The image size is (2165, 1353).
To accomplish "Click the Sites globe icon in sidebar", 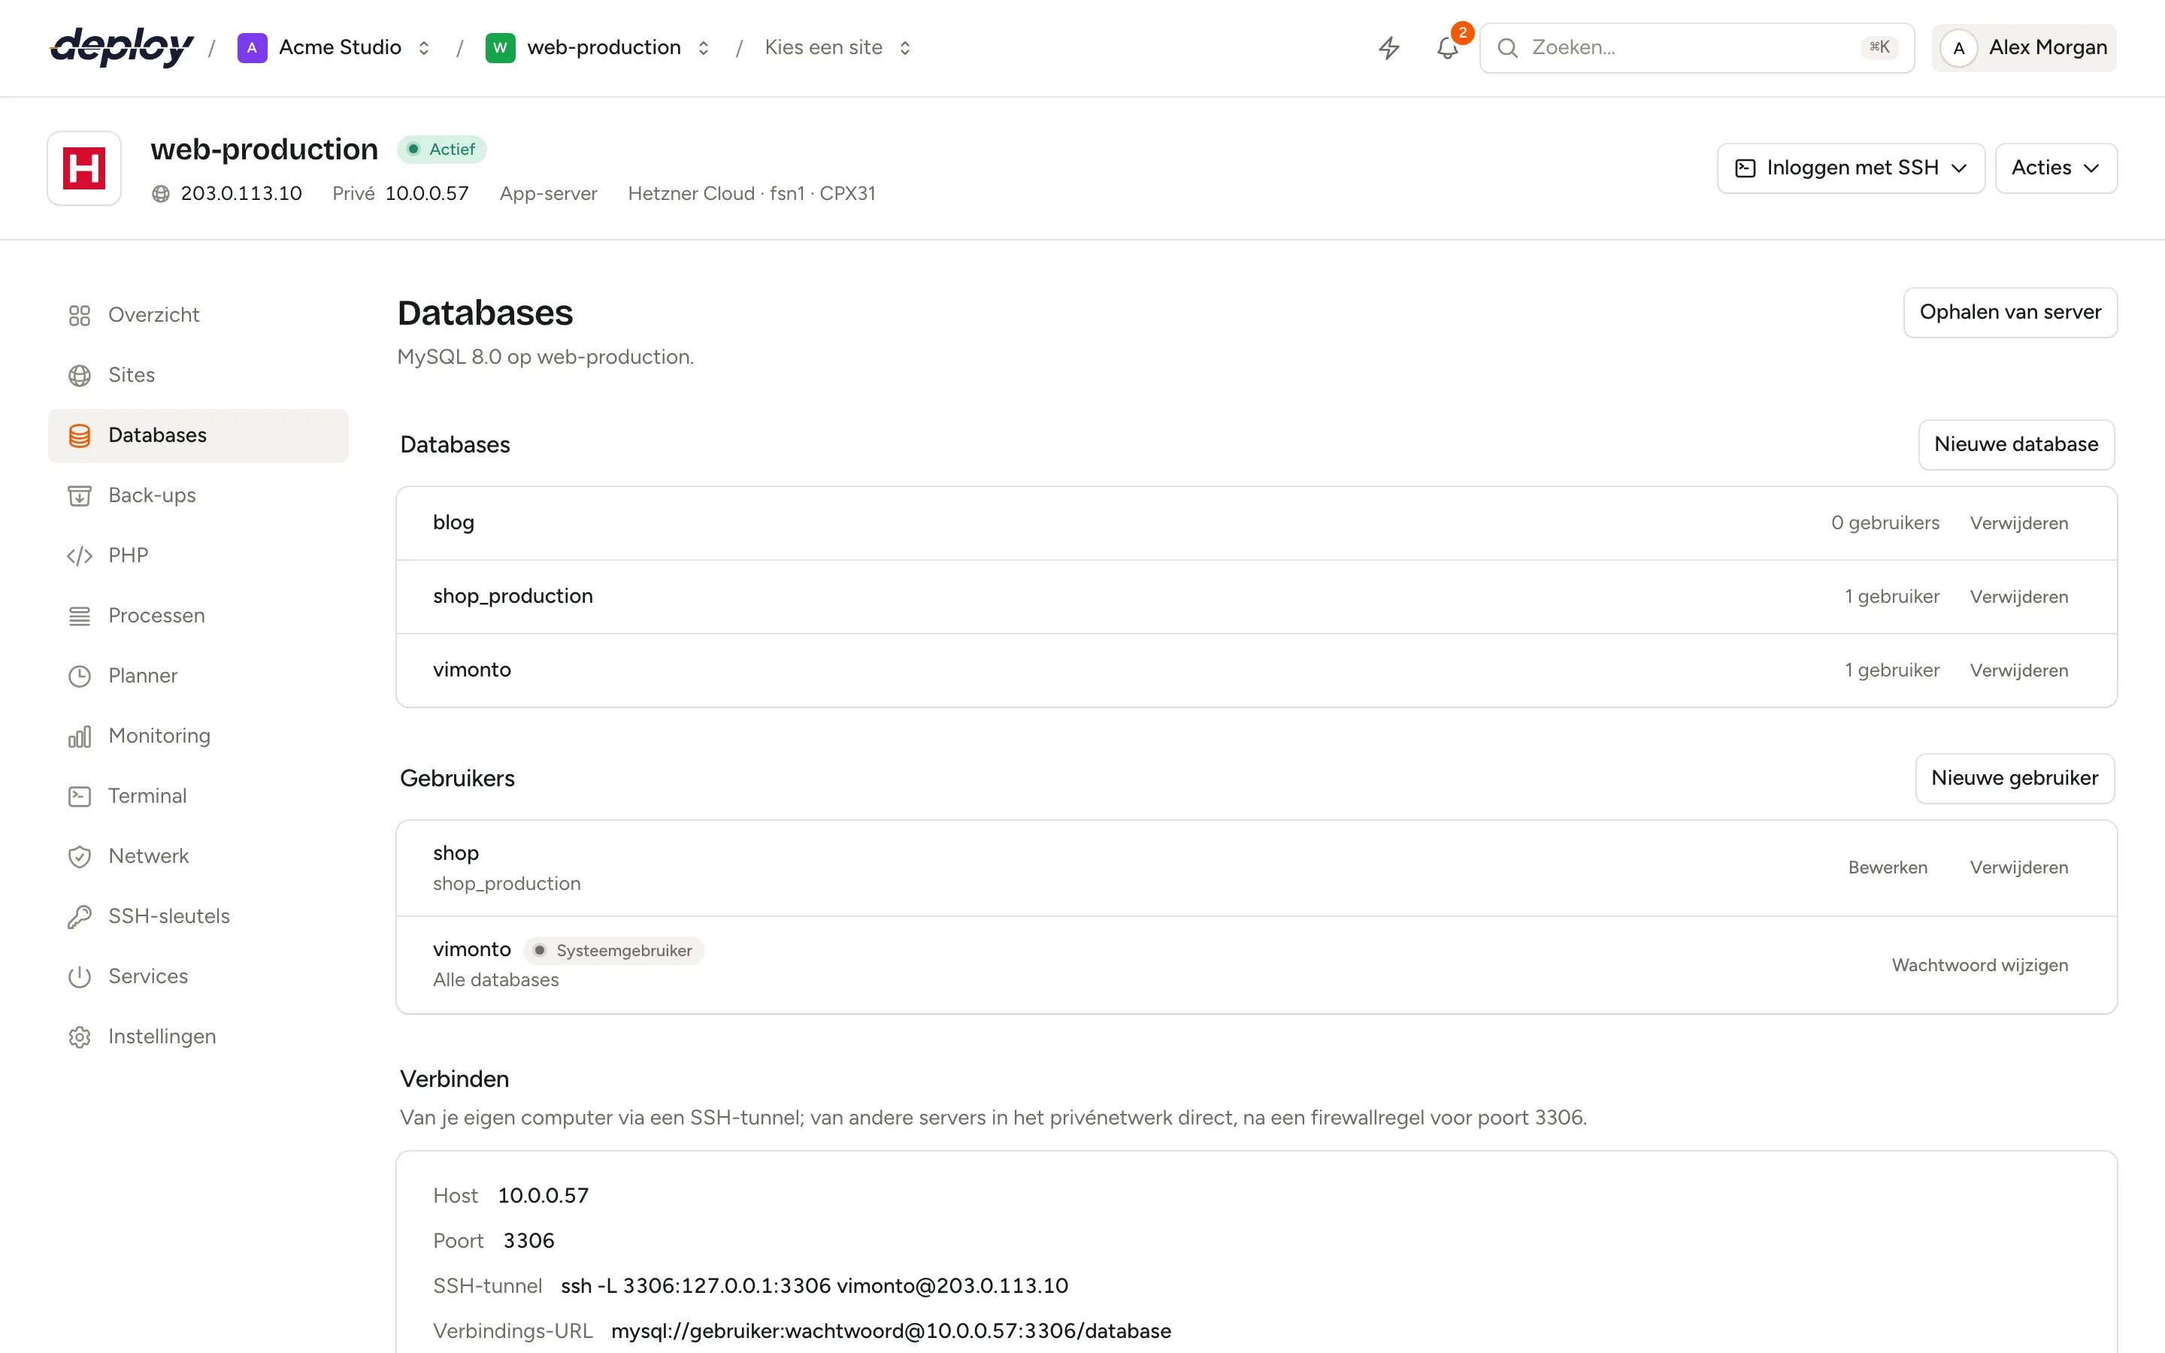I will click(x=80, y=375).
